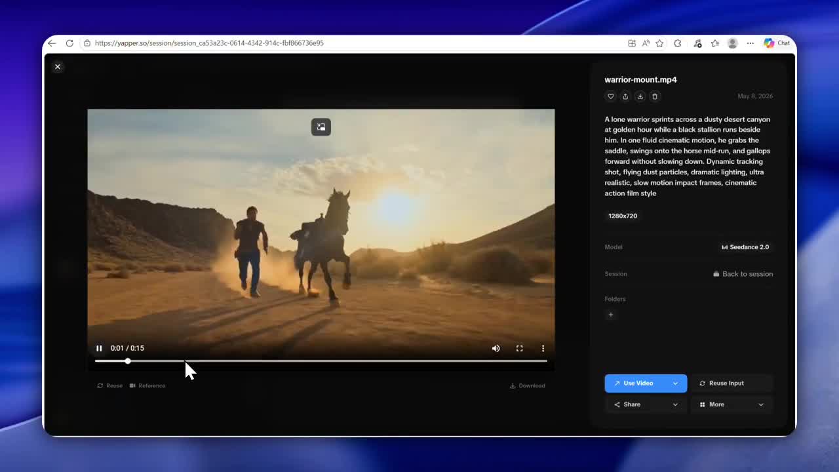Click the Session label
Image resolution: width=839 pixels, height=472 pixels.
coord(615,274)
